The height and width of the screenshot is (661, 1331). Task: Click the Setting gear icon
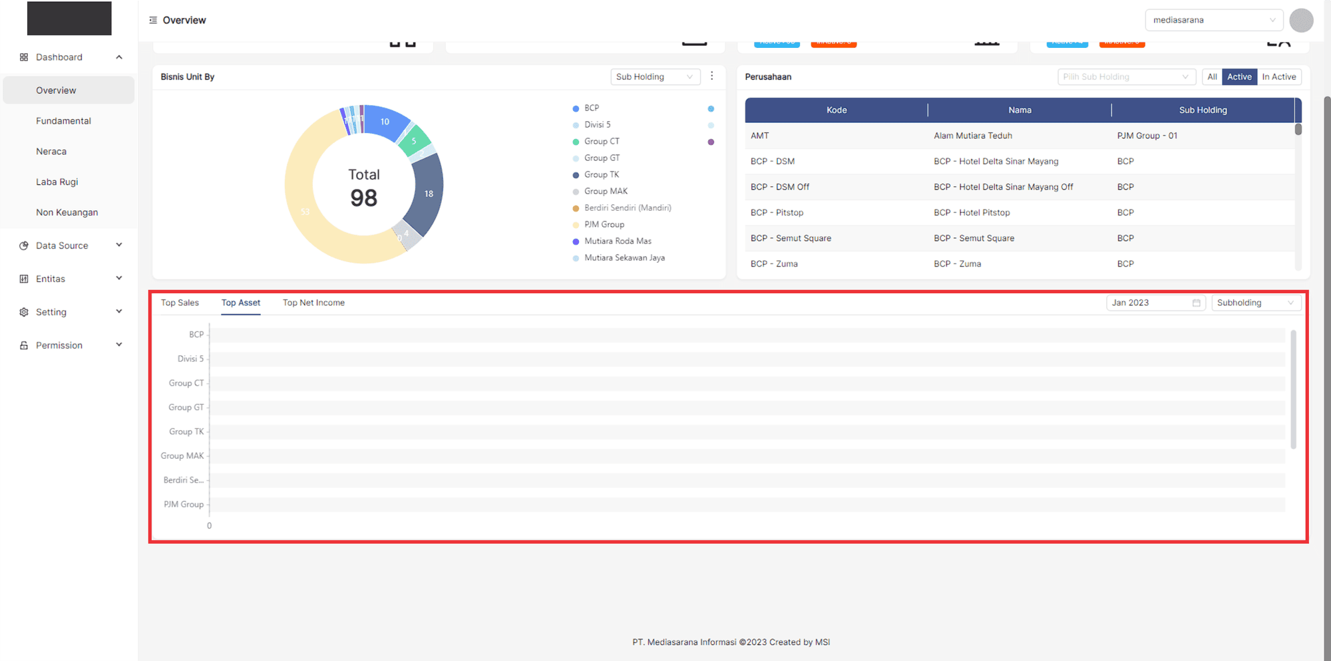tap(24, 312)
